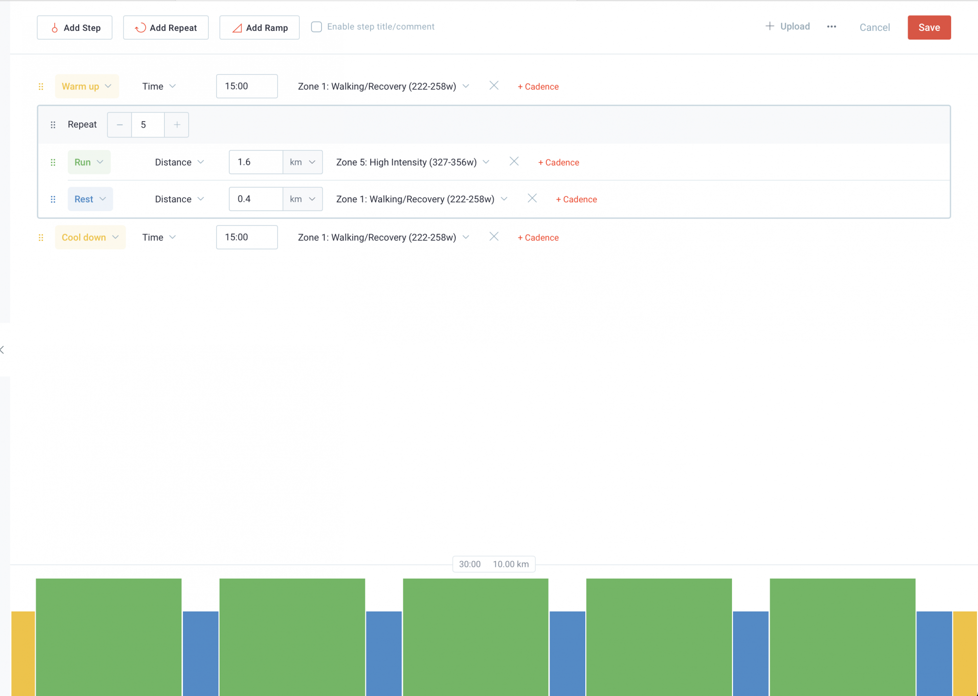
Task: Click the Upload plus icon
Action: pos(770,26)
